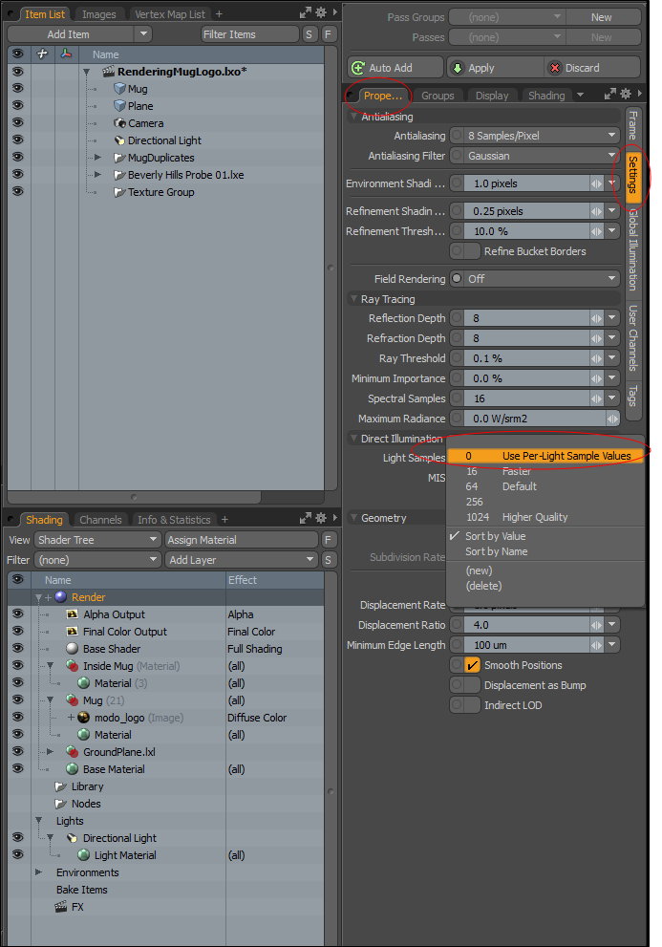Click the Directional Light icon in Item List

coord(119,140)
